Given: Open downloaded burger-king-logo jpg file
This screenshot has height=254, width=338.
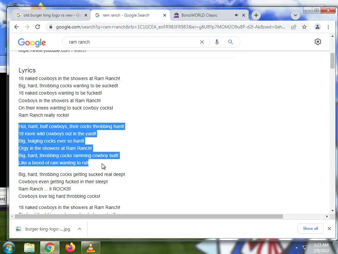Looking at the screenshot, I should click(x=43, y=229).
